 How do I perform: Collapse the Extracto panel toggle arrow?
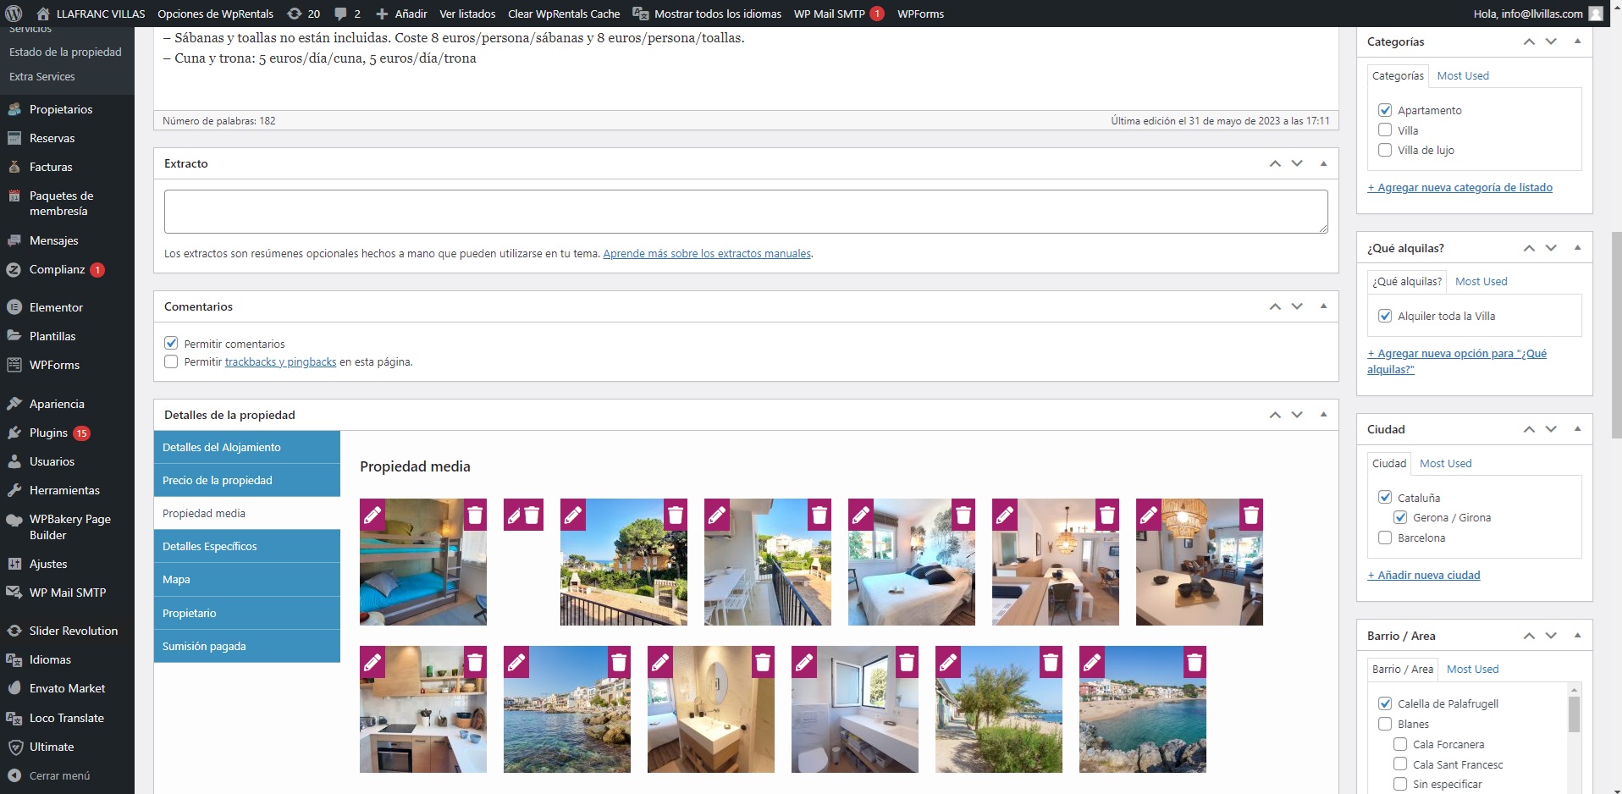1323,163
